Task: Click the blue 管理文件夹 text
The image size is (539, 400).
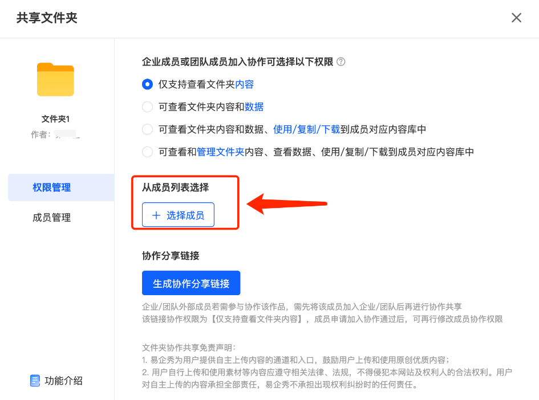Action: pos(221,152)
